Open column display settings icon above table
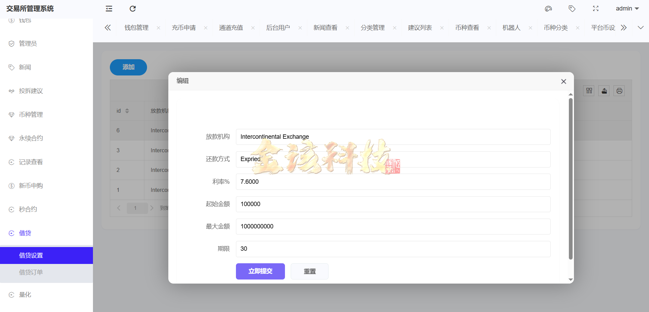The image size is (649, 312). click(589, 90)
